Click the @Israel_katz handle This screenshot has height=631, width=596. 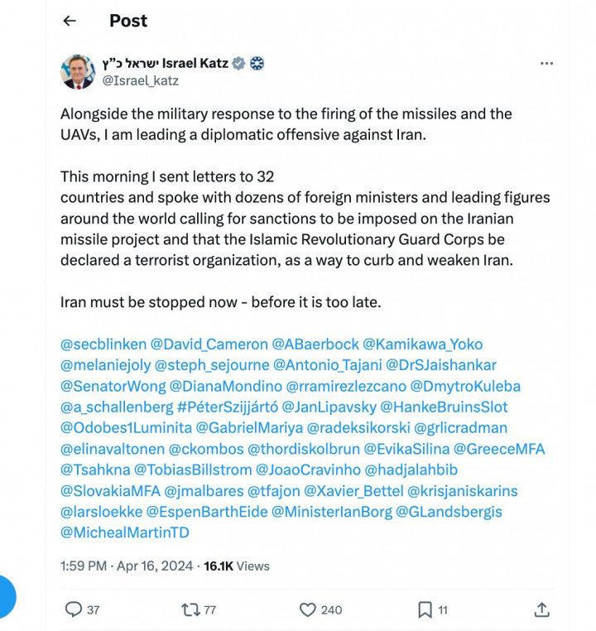point(140,80)
